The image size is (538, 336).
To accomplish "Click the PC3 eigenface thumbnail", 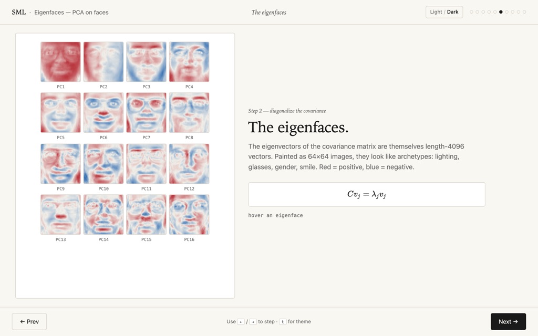I will [146, 62].
